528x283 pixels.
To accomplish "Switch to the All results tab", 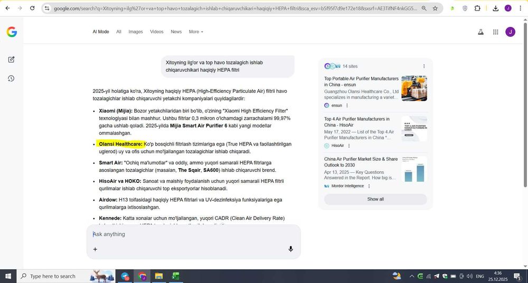I will 118,32.
